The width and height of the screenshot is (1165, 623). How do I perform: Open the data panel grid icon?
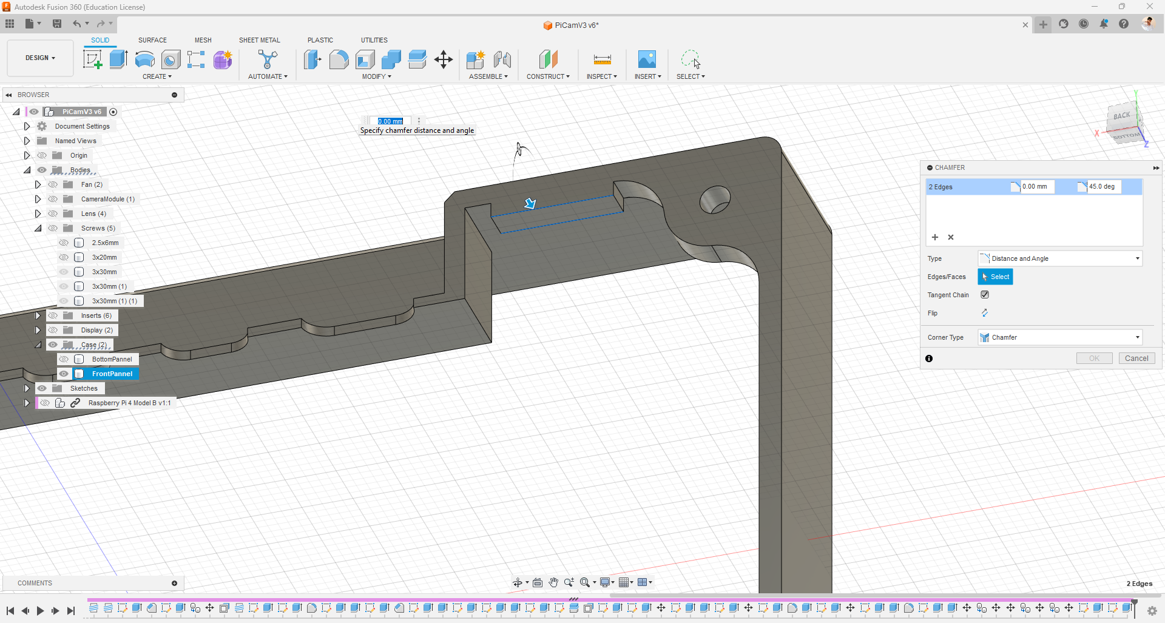click(10, 24)
